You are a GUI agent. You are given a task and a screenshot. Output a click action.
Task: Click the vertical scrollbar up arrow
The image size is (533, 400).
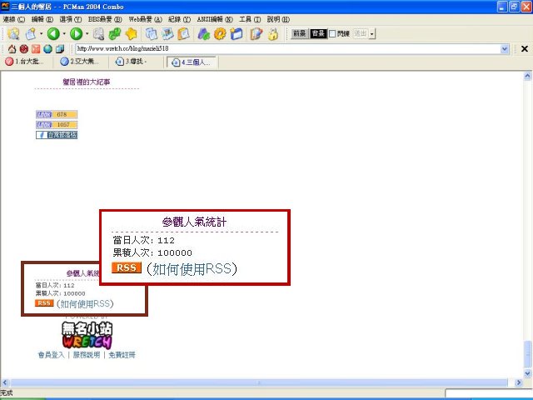(527, 76)
